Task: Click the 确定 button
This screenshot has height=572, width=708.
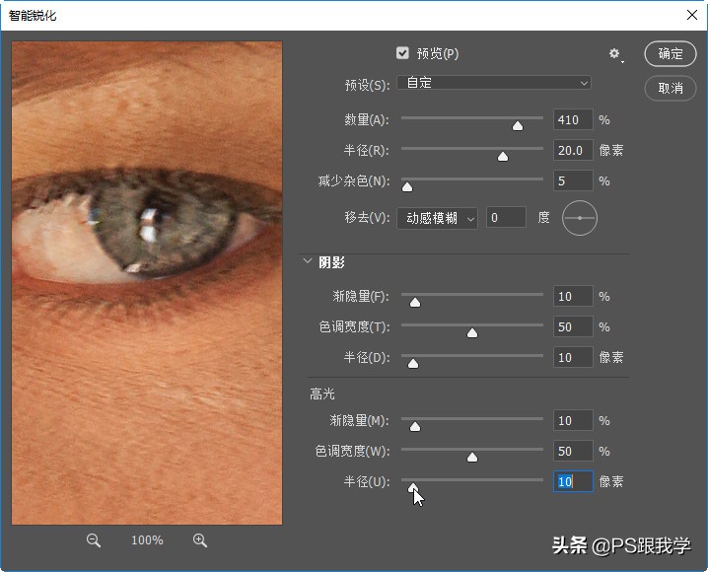Action: (671, 53)
